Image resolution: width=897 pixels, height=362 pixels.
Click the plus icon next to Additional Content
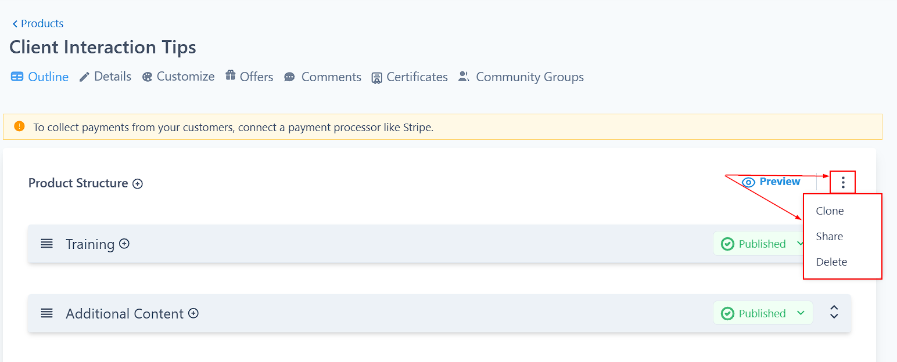(x=193, y=313)
